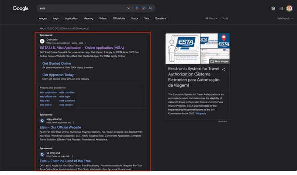The image size is (297, 175).
Task: Expand the All filters dropdown
Action: pos(211,18)
